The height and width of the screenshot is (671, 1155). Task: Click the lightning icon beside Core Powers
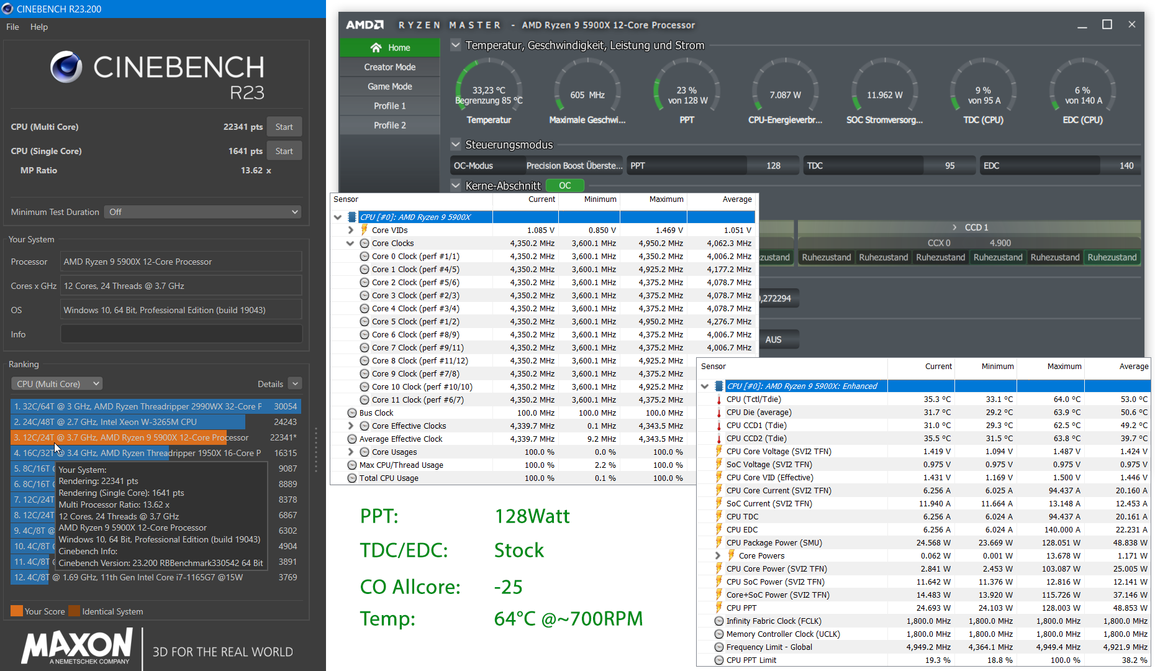tap(731, 556)
